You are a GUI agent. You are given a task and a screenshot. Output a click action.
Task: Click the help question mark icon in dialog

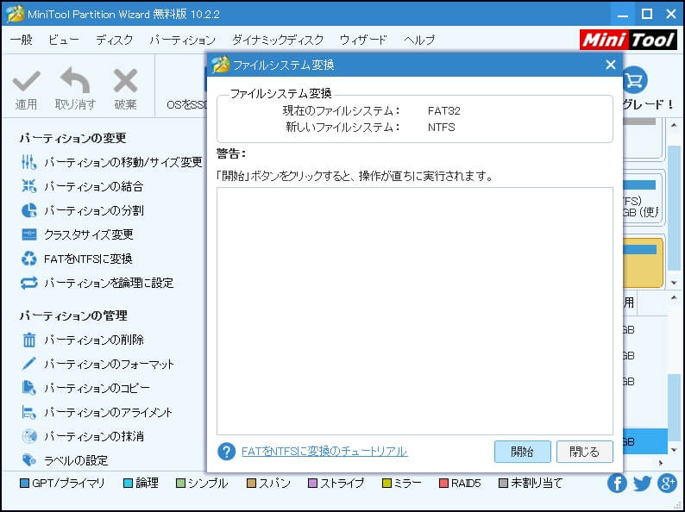coord(226,452)
